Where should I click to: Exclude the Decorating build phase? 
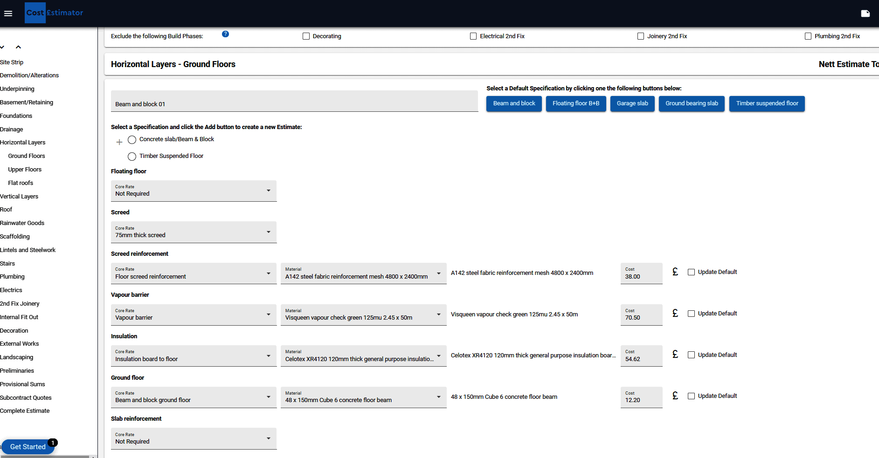pos(306,36)
